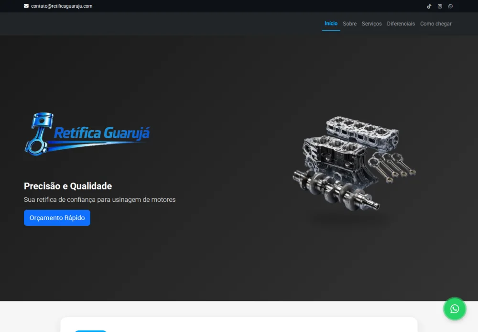Navigate to Diferenciais section
The image size is (478, 332).
(x=401, y=24)
